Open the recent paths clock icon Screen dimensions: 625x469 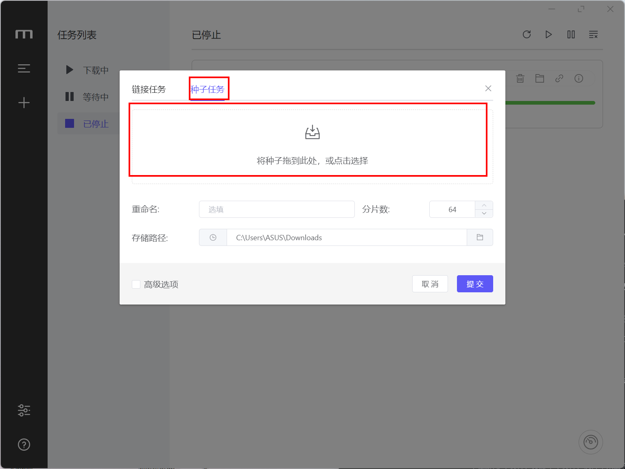pyautogui.click(x=213, y=237)
